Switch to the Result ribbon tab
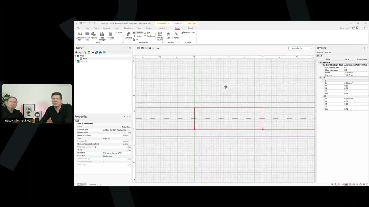The height and width of the screenshot is (207, 369). (x=191, y=28)
